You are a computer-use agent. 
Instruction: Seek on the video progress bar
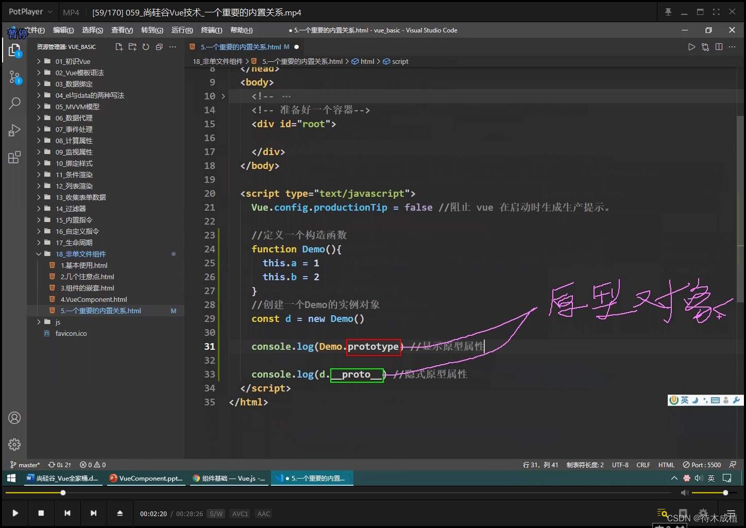point(338,493)
